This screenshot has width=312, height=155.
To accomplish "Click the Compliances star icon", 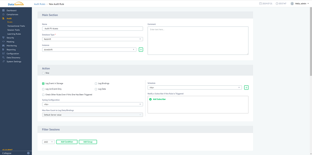I will pyautogui.click(x=3, y=14).
